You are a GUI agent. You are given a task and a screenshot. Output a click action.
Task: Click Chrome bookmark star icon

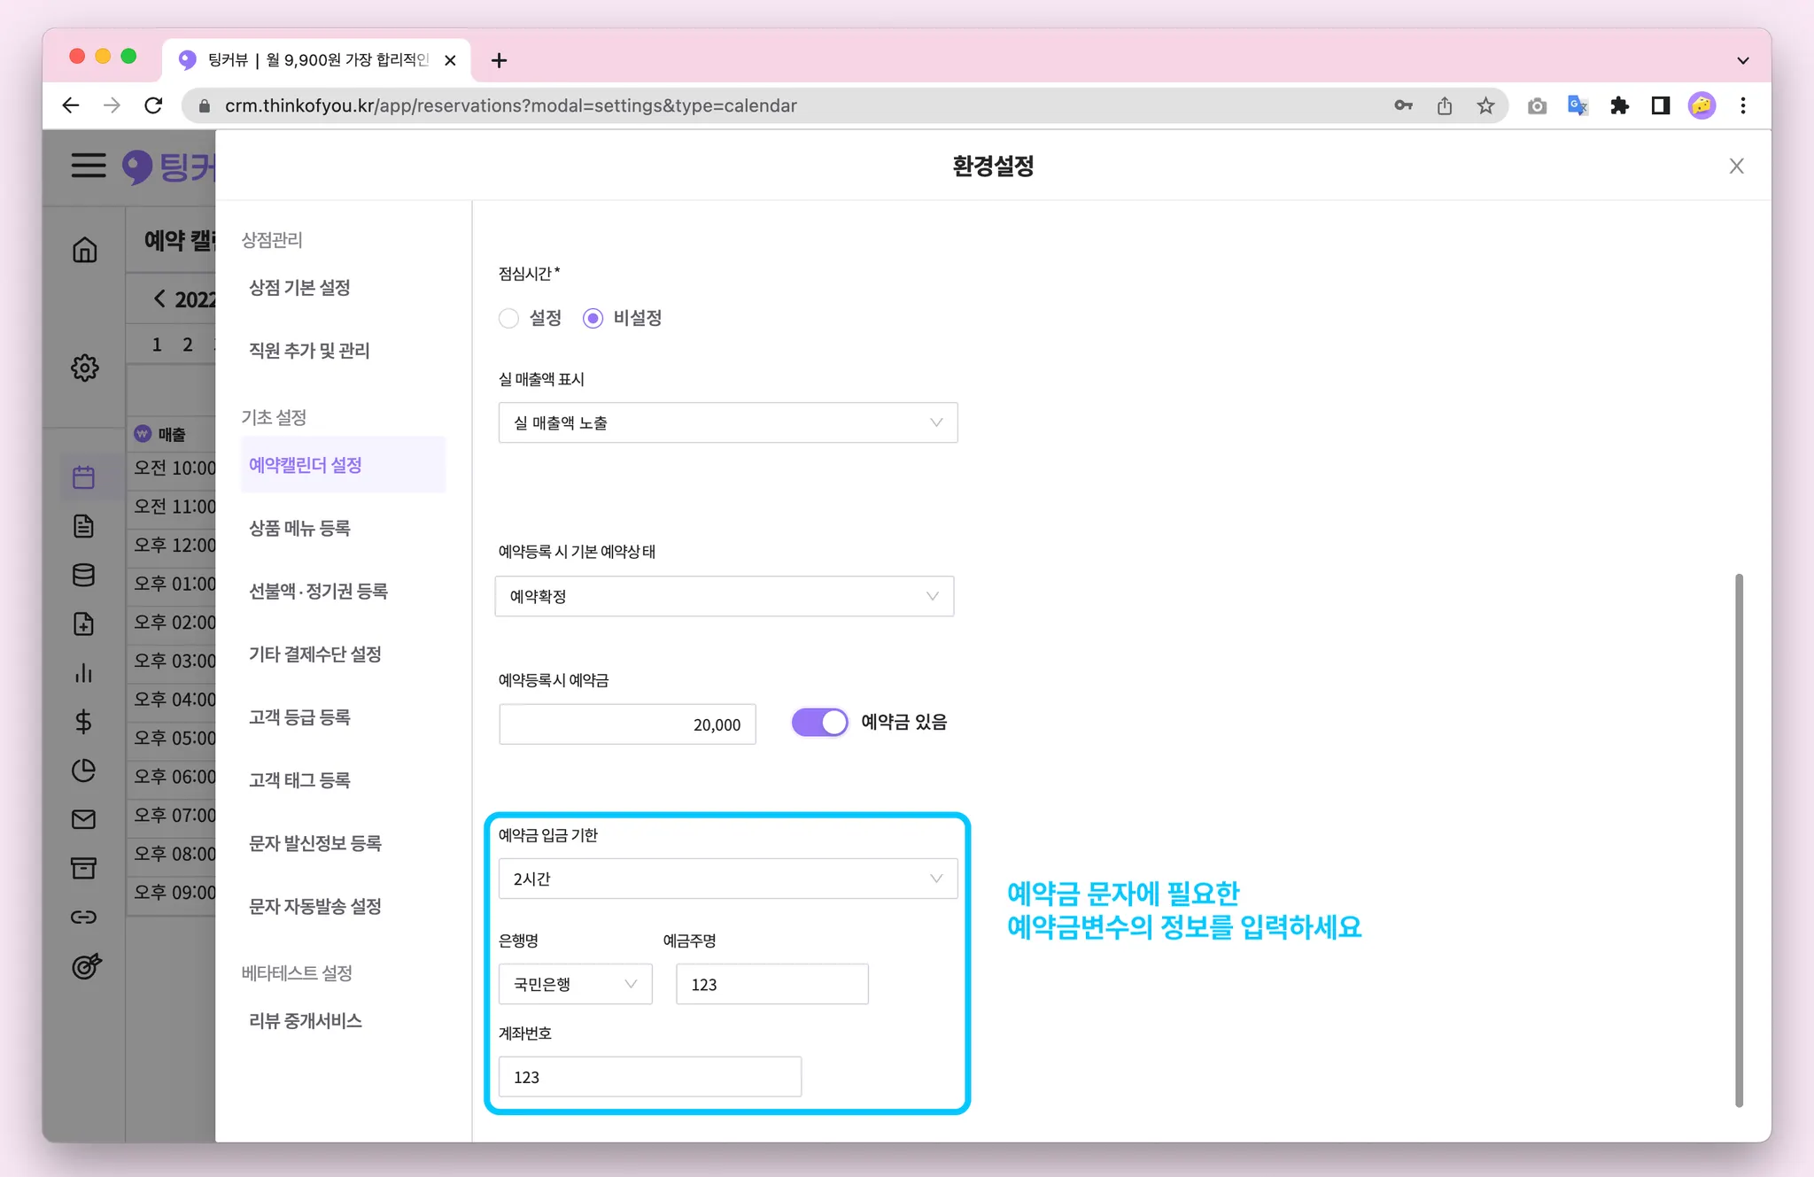1485,106
